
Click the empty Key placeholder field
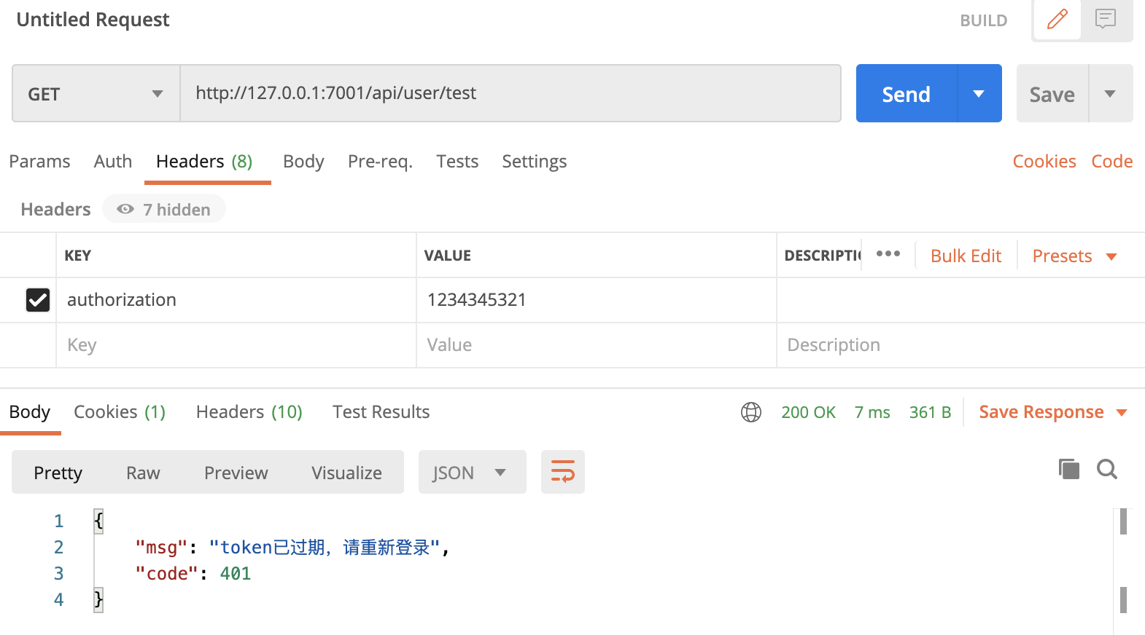pyautogui.click(x=236, y=345)
